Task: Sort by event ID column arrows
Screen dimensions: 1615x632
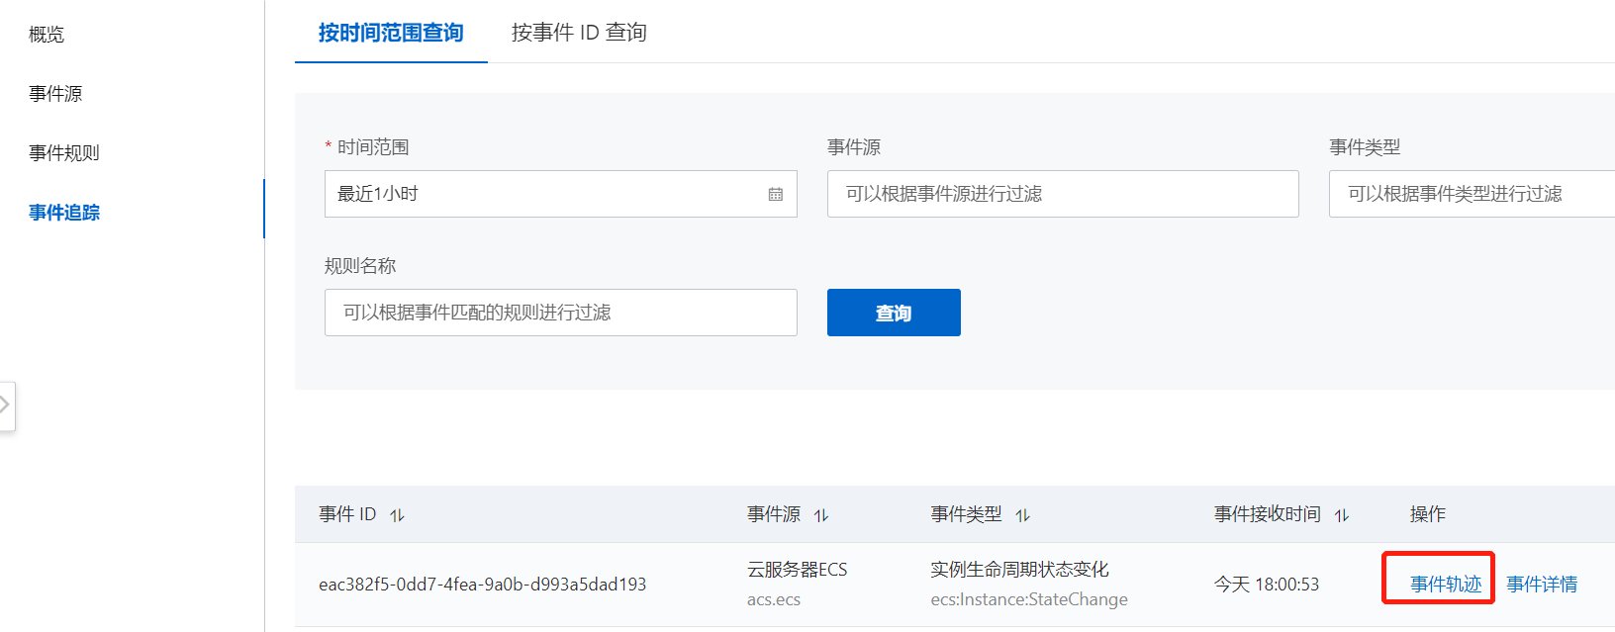Action: coord(397,515)
